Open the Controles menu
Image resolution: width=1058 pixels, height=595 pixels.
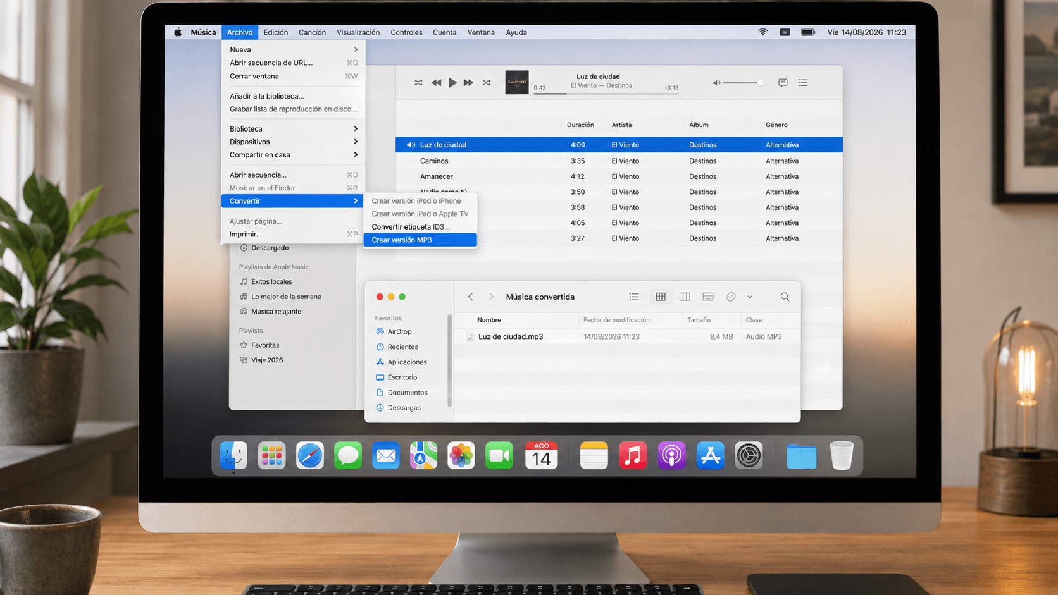tap(406, 32)
